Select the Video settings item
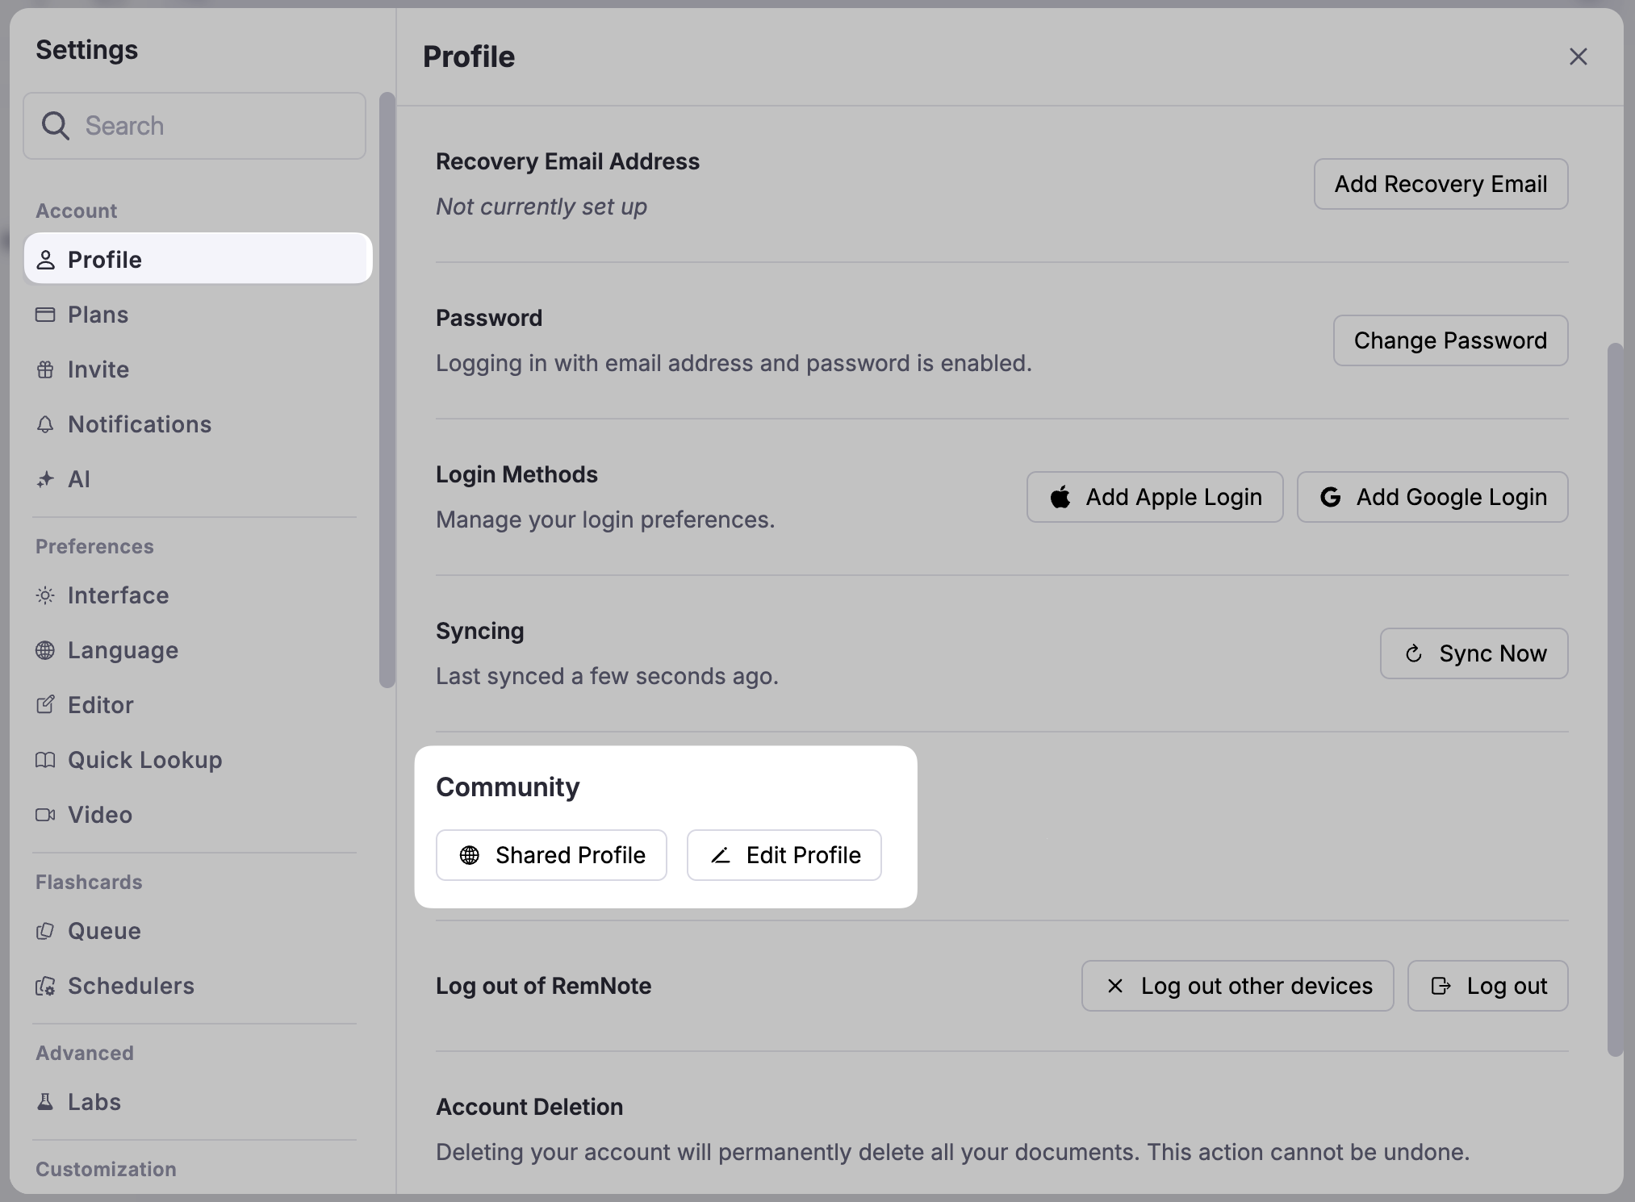This screenshot has width=1635, height=1202. [x=99, y=815]
